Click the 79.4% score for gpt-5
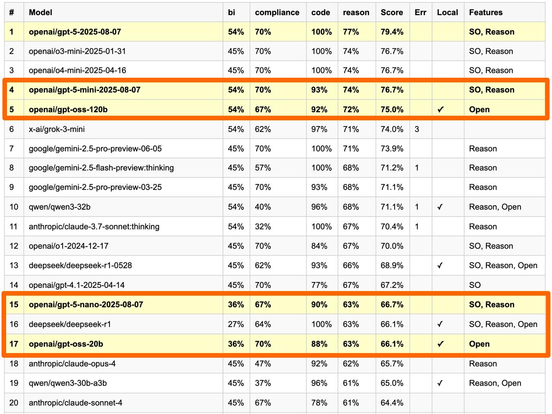552x414 pixels. point(392,32)
